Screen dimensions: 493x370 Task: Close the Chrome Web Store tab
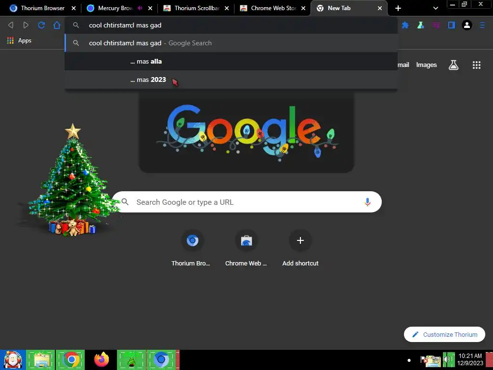click(303, 8)
